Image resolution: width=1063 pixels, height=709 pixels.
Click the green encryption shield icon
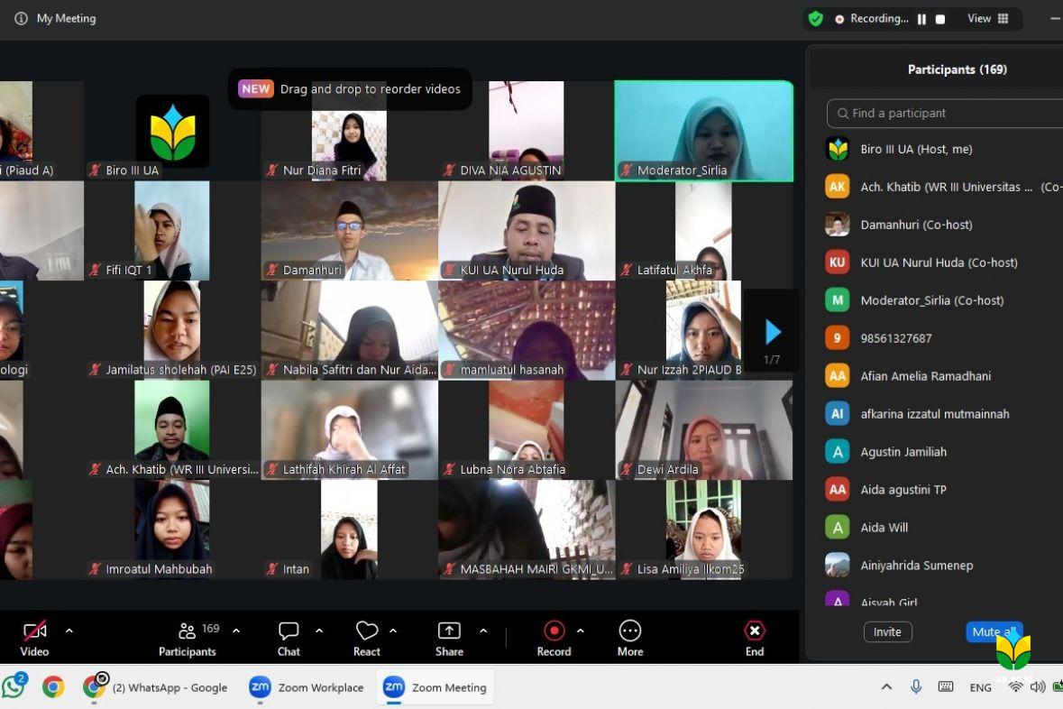[x=815, y=19]
